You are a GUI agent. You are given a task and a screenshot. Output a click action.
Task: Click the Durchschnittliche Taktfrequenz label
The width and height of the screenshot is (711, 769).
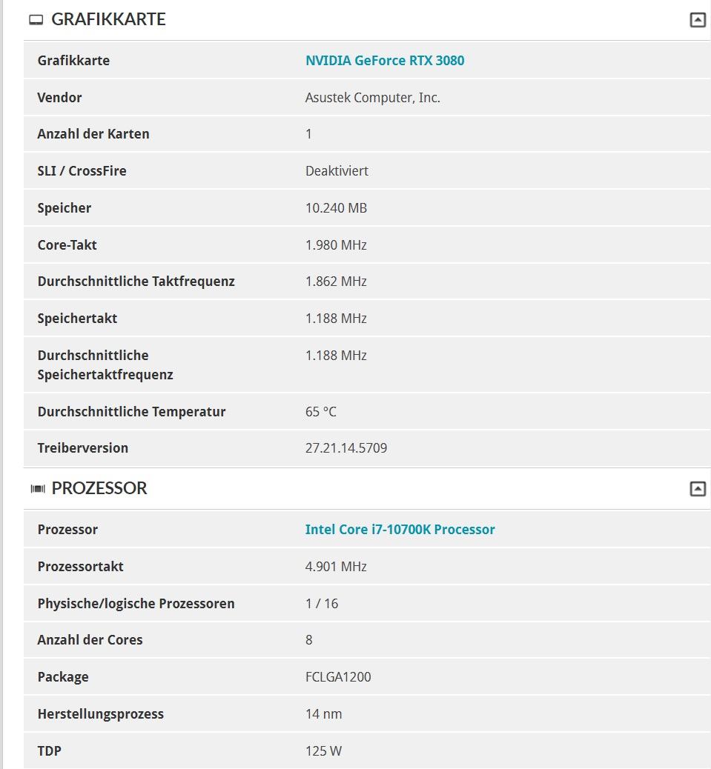point(136,281)
